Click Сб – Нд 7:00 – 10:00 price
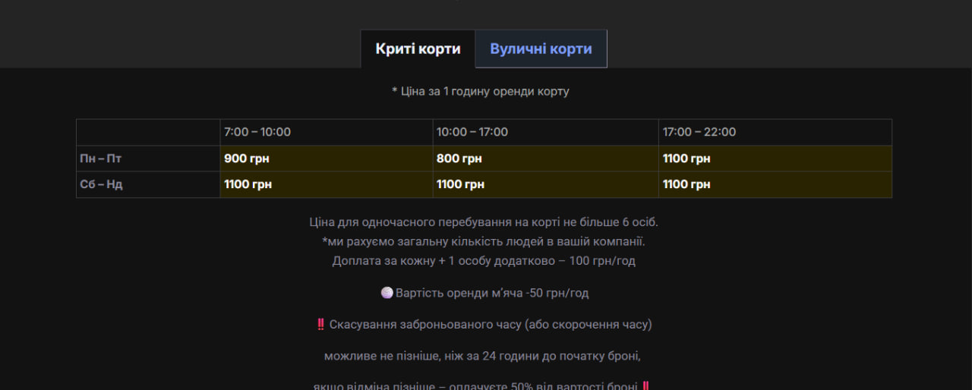Screen dimensions: 972x390 pos(327,184)
